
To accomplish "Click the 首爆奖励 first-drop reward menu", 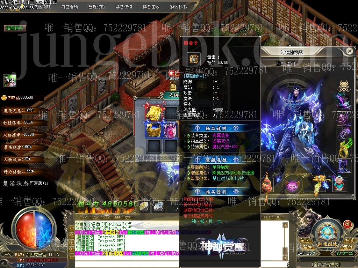I will [96, 7].
